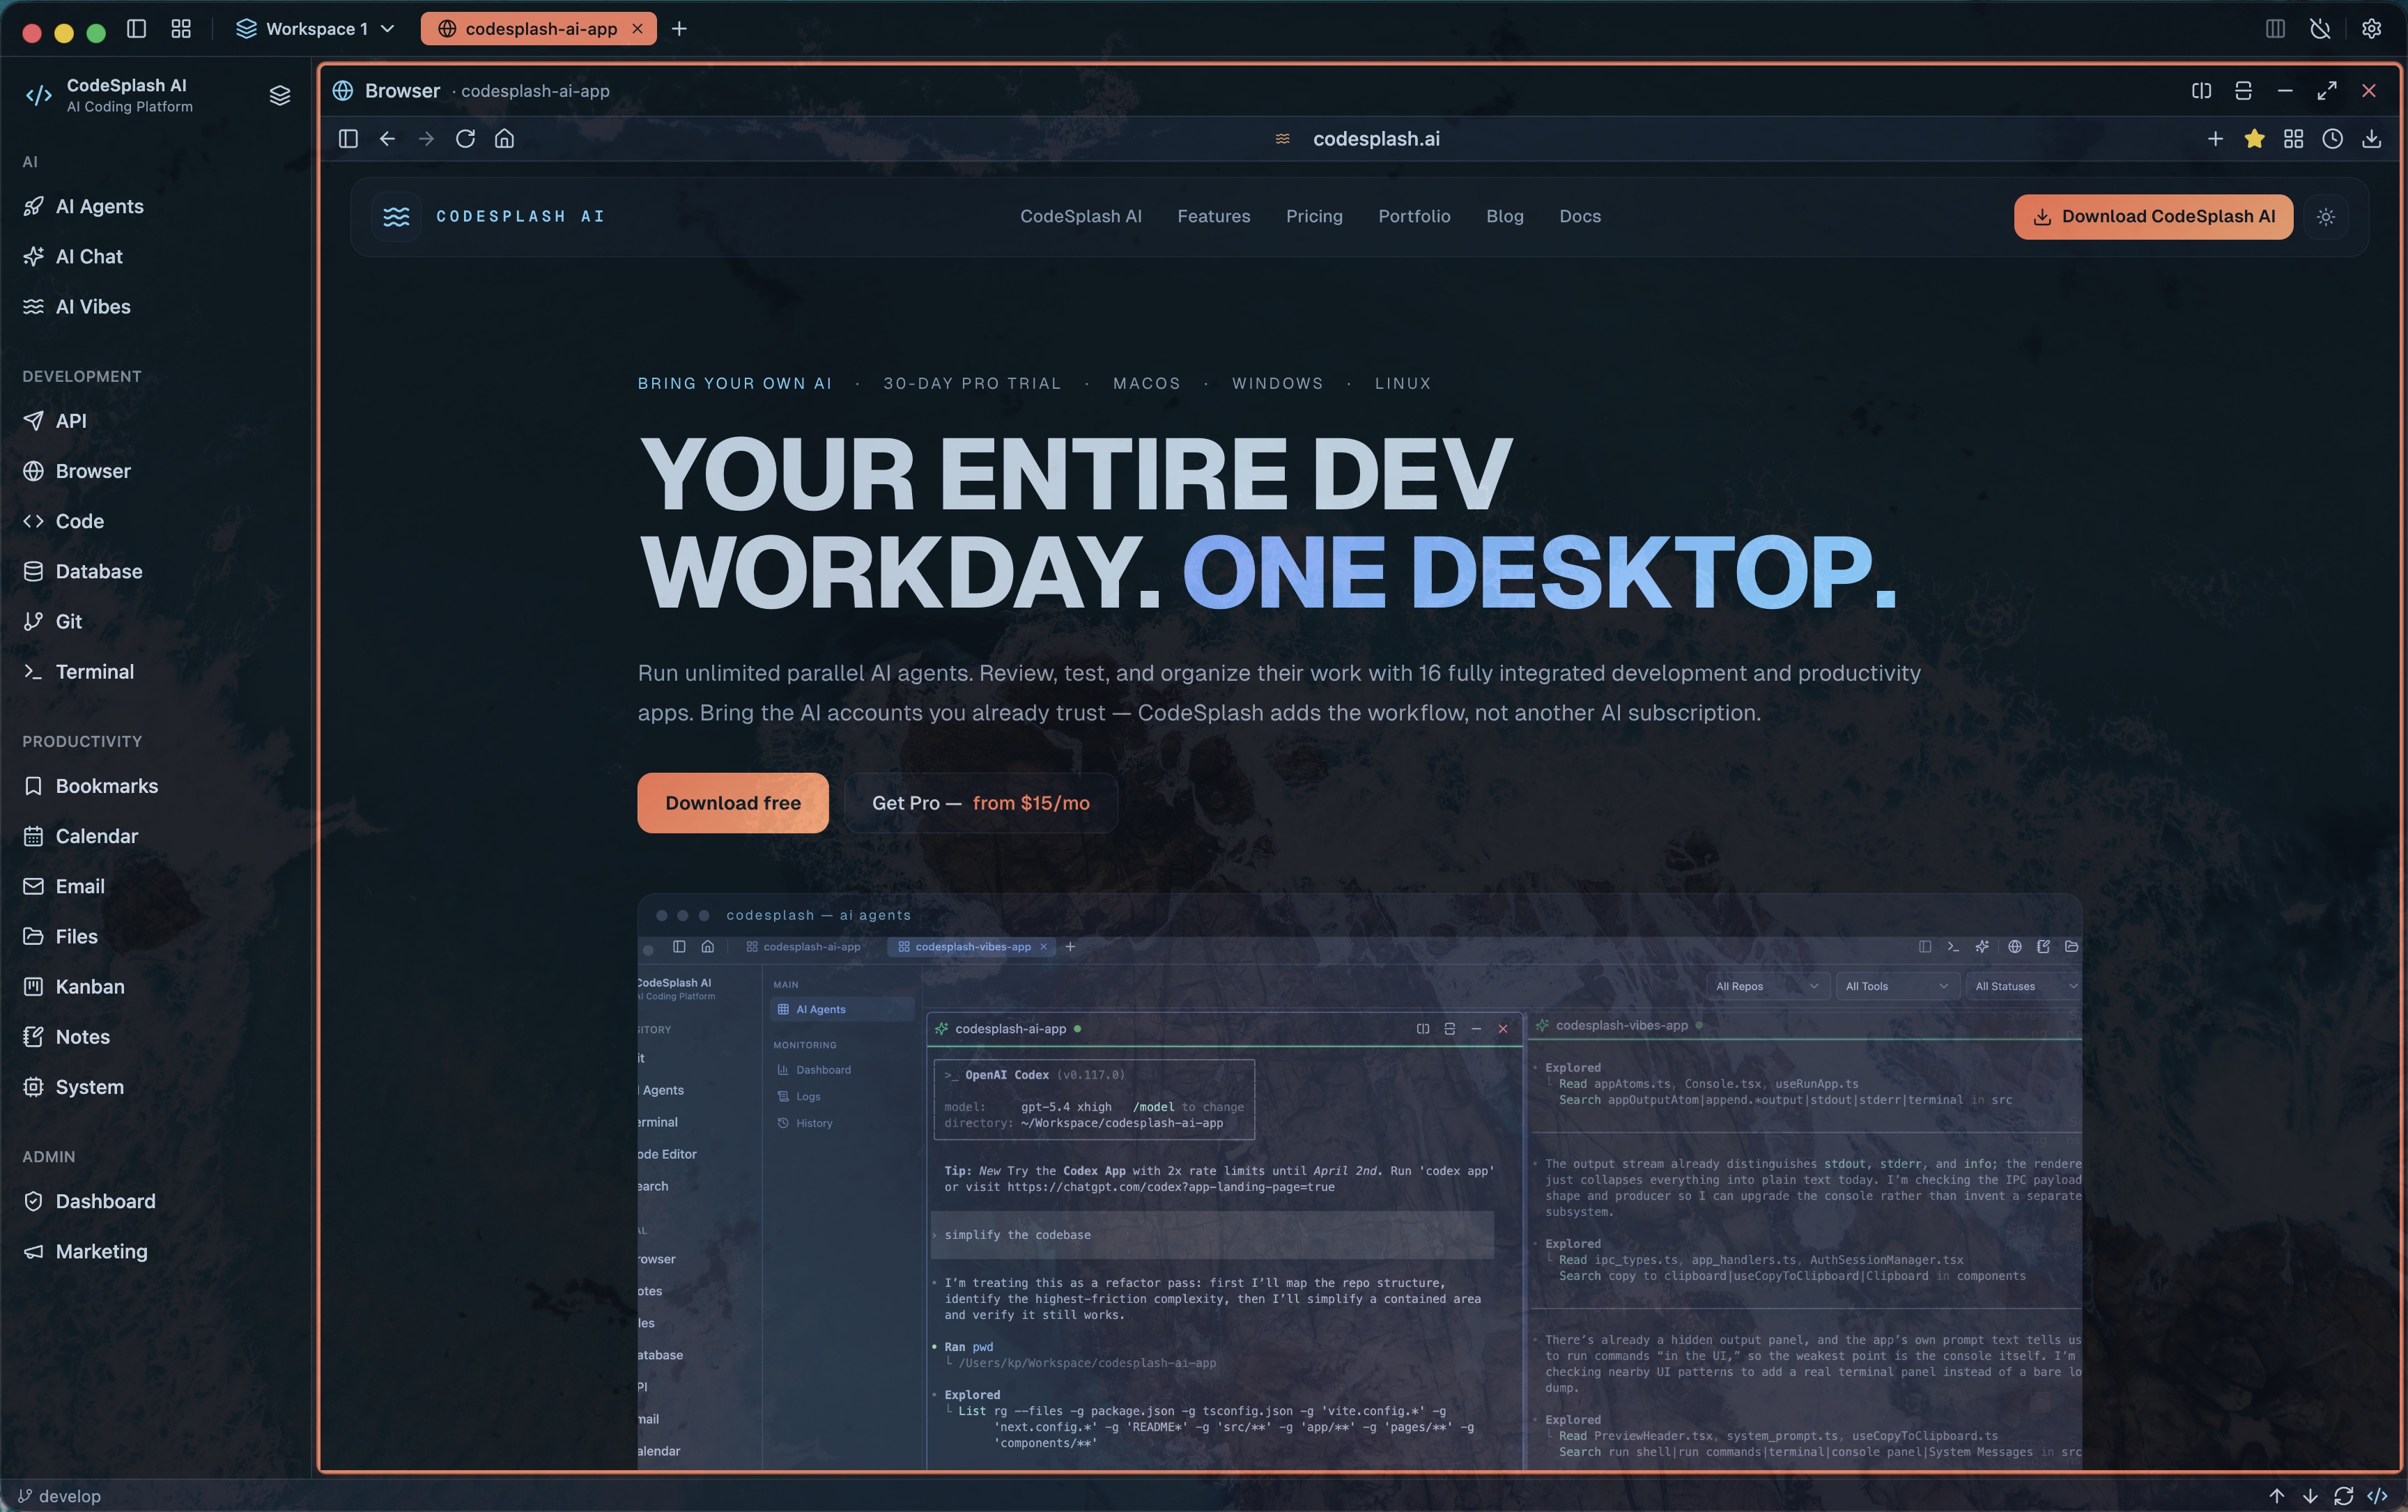Image resolution: width=2408 pixels, height=1512 pixels.
Task: Open Docs in the site navigation
Action: tap(1580, 216)
